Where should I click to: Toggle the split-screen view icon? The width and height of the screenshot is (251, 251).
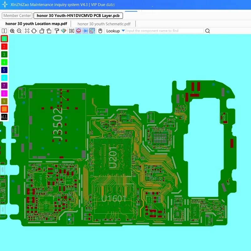pyautogui.click(x=4, y=31)
